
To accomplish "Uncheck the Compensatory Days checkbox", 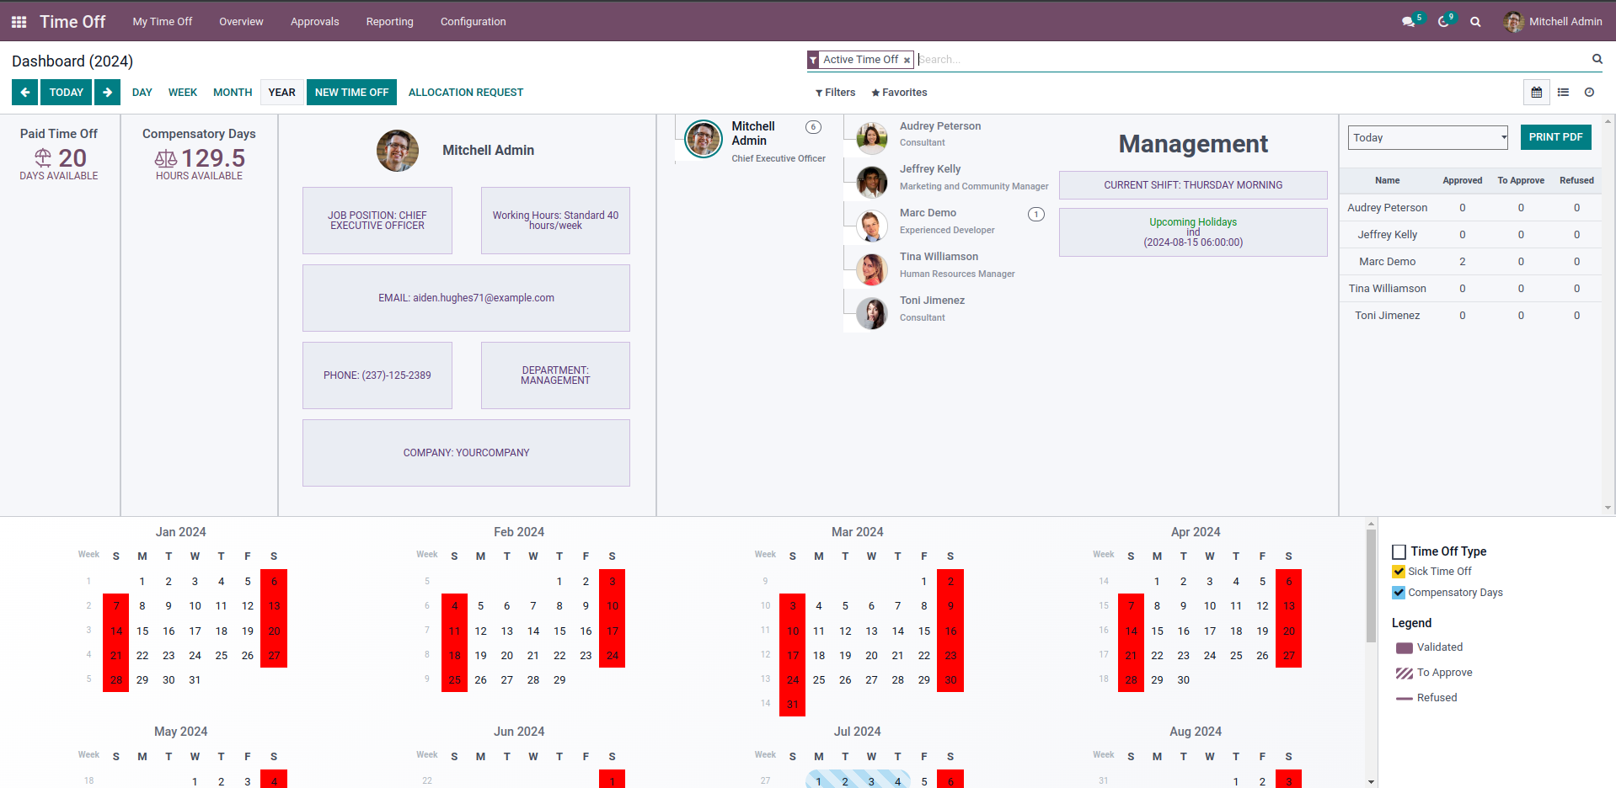I will pyautogui.click(x=1399, y=593).
